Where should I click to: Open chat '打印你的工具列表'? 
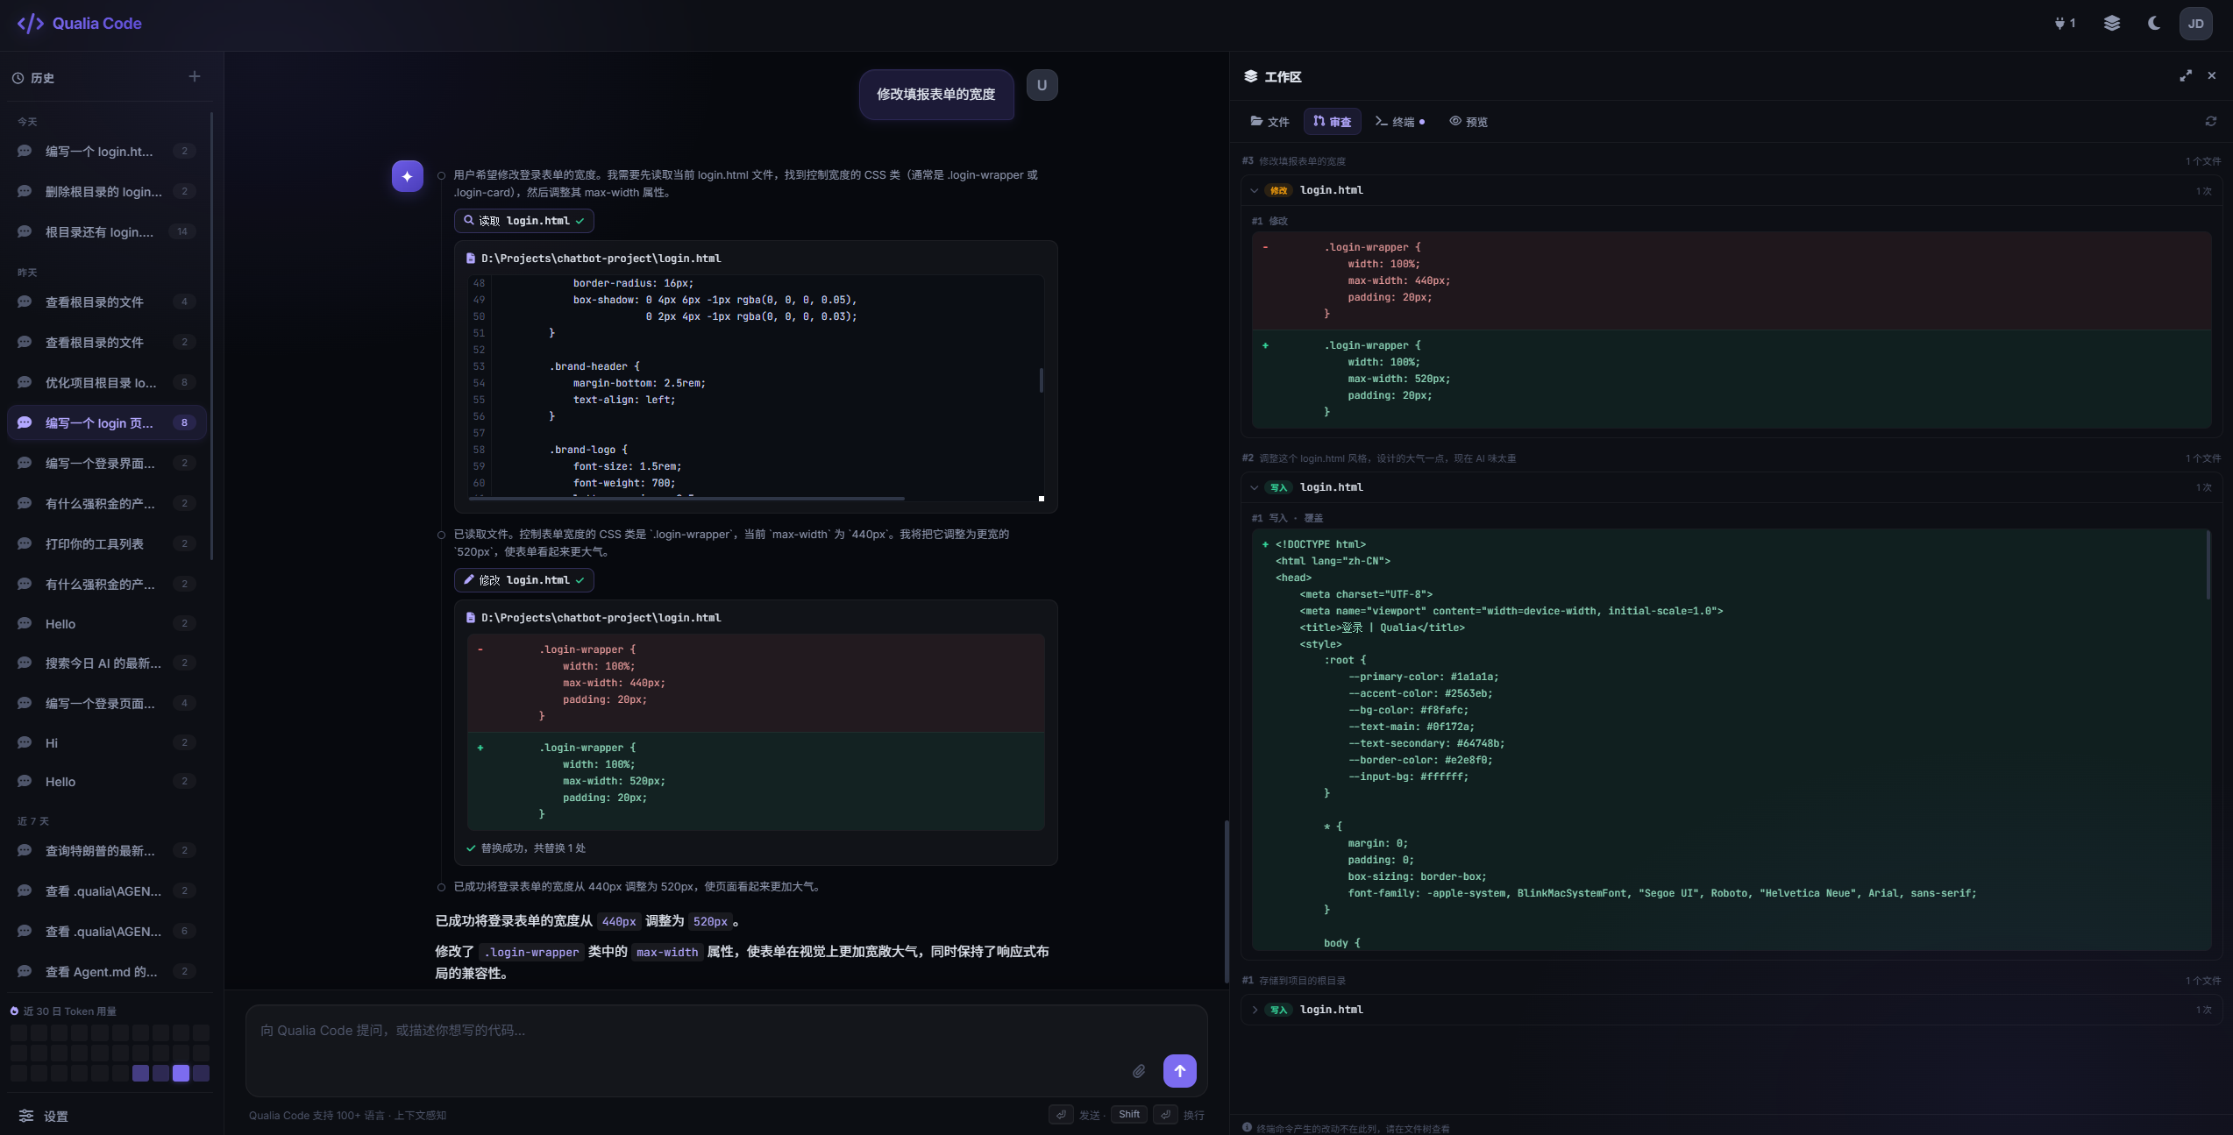click(x=107, y=543)
